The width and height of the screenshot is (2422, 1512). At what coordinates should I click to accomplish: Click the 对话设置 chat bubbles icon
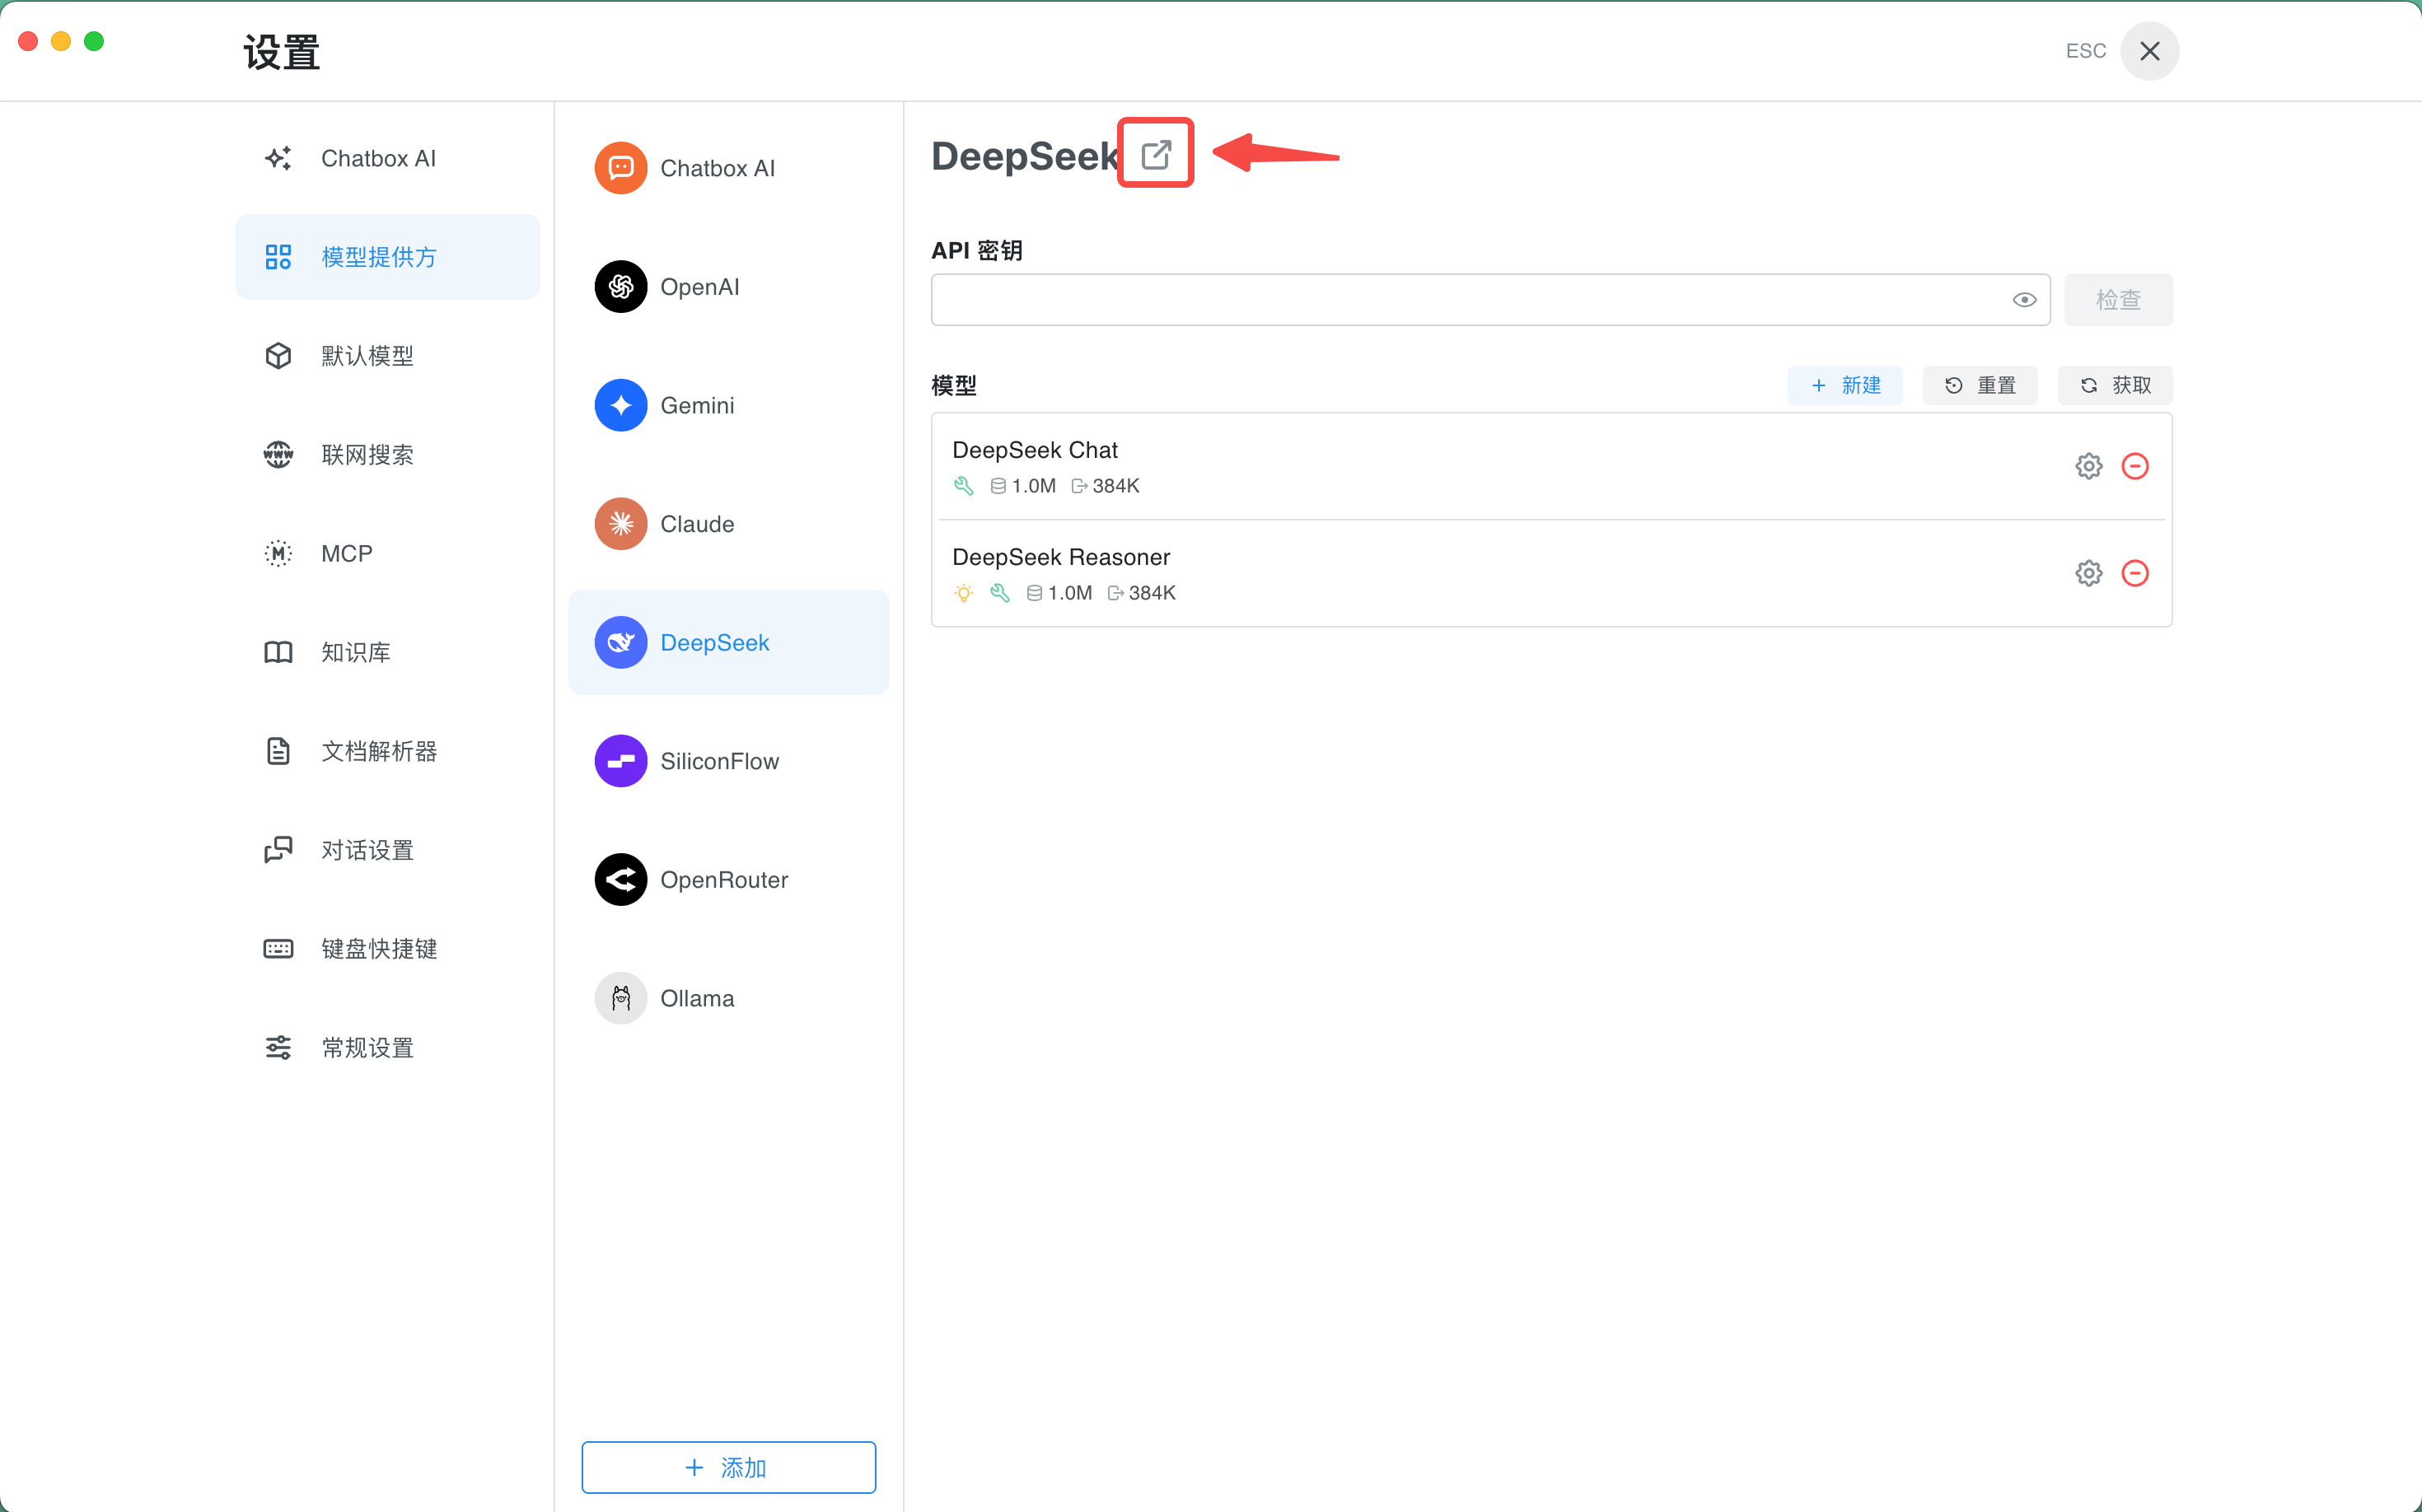pos(278,850)
